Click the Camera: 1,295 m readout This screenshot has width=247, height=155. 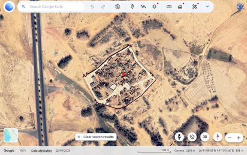(x=185, y=151)
